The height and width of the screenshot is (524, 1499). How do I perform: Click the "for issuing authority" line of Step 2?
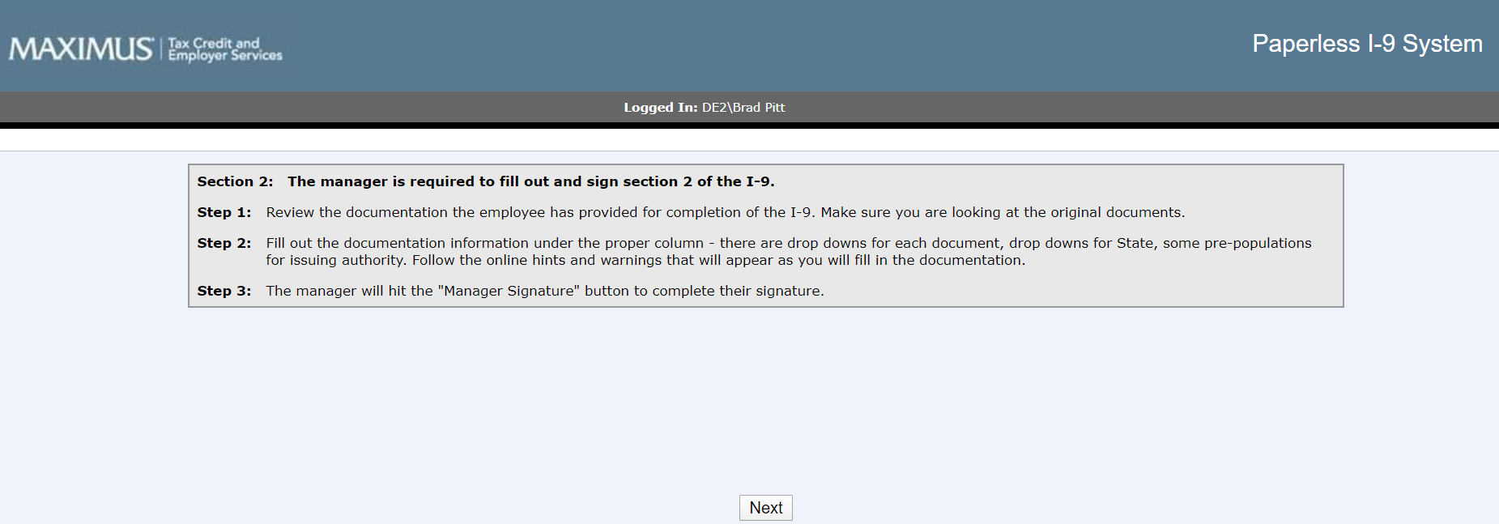click(645, 260)
